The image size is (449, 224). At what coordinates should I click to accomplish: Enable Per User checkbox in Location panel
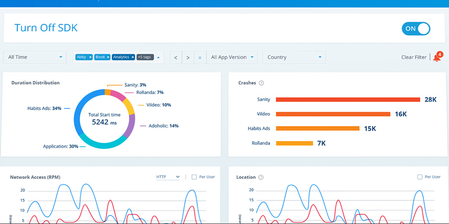[x=420, y=177]
